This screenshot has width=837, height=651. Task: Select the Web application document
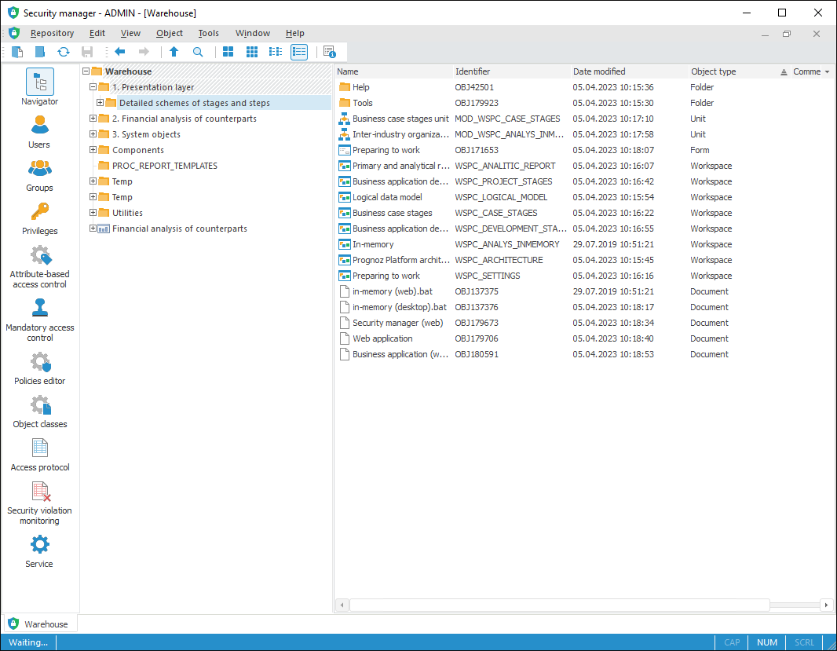pos(583,338)
